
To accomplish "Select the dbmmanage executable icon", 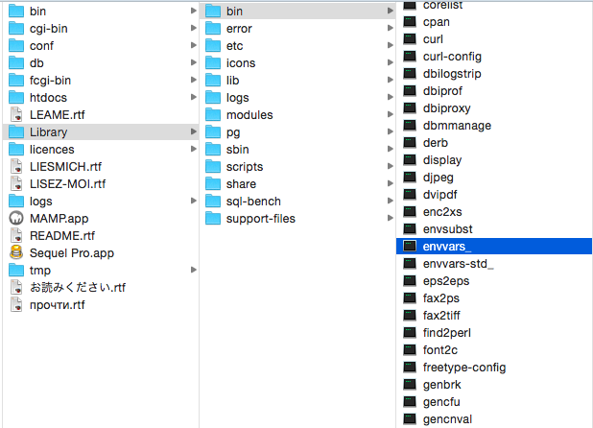I will pyautogui.click(x=410, y=126).
